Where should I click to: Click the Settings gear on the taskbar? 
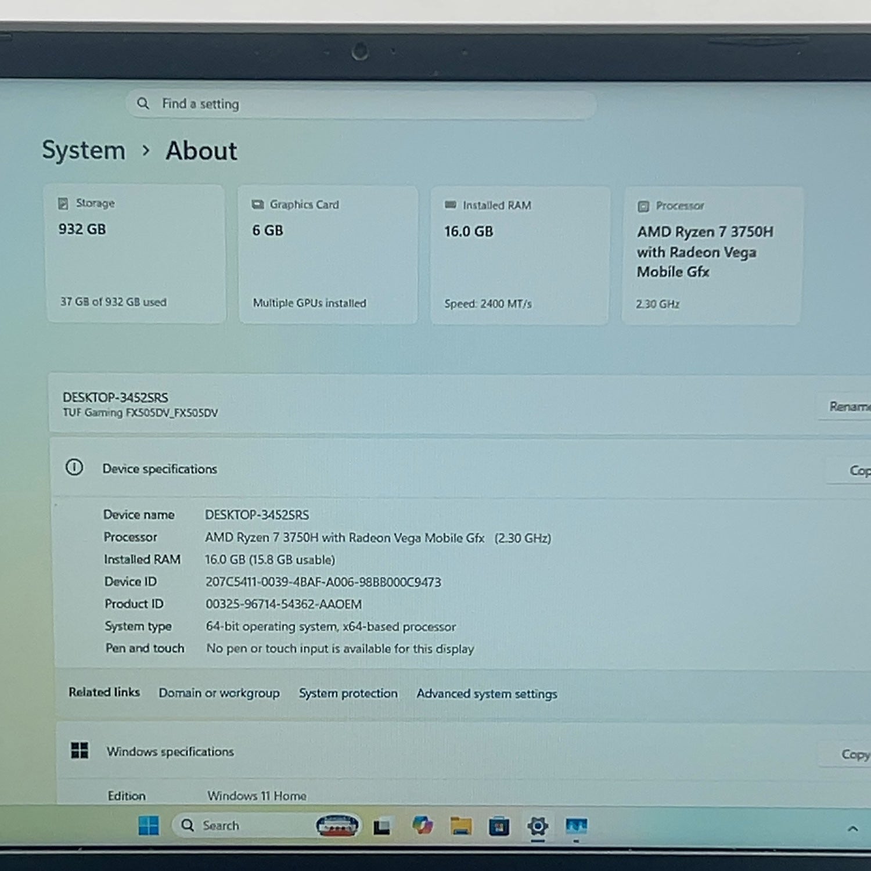coord(538,826)
